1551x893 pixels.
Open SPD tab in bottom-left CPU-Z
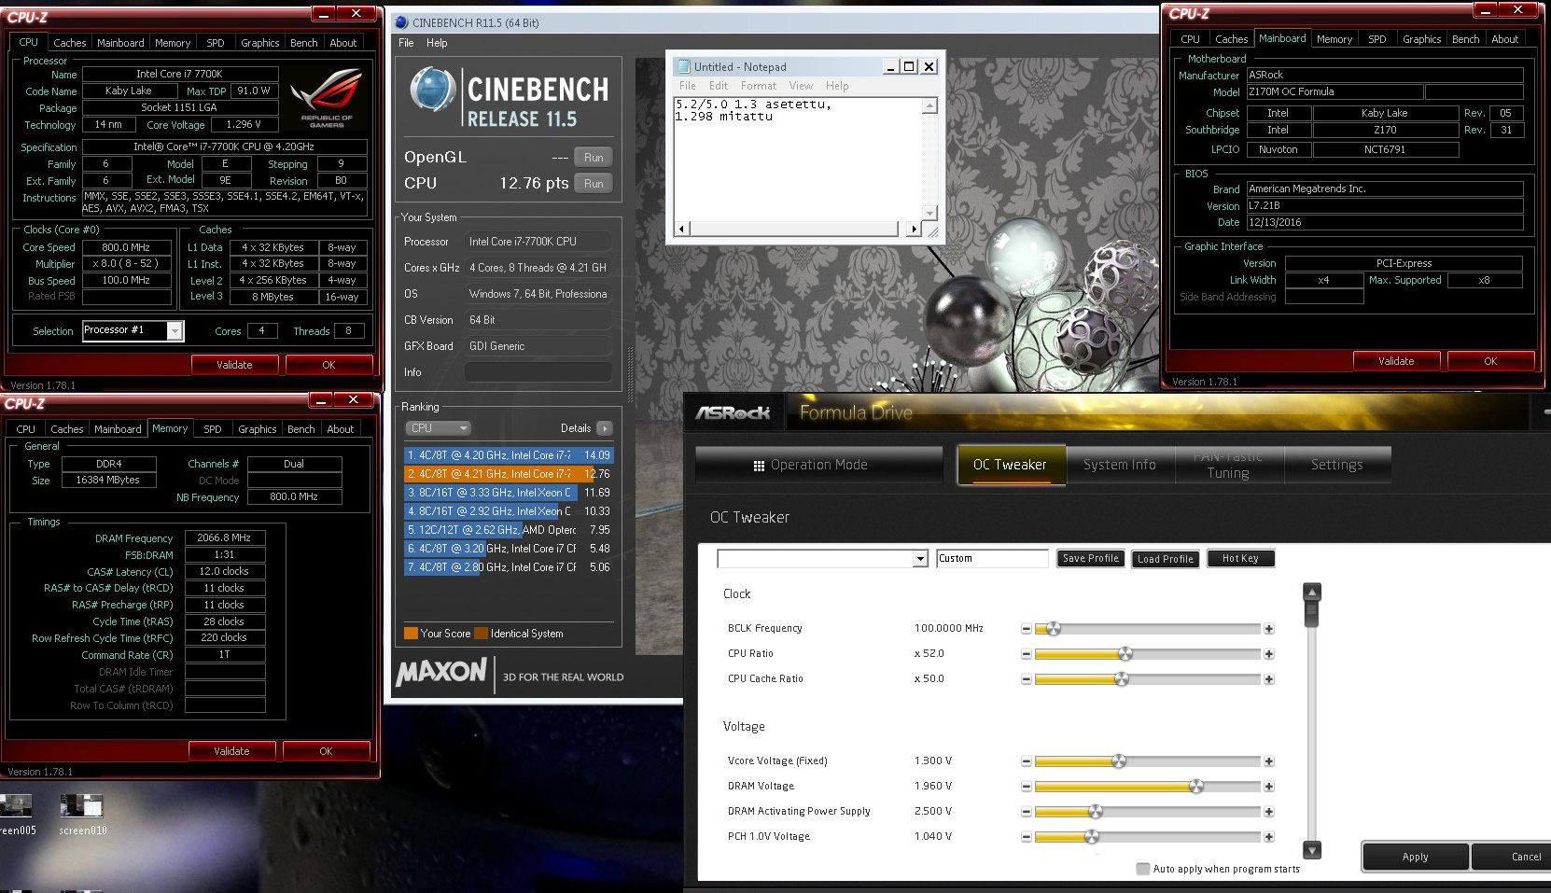point(213,429)
